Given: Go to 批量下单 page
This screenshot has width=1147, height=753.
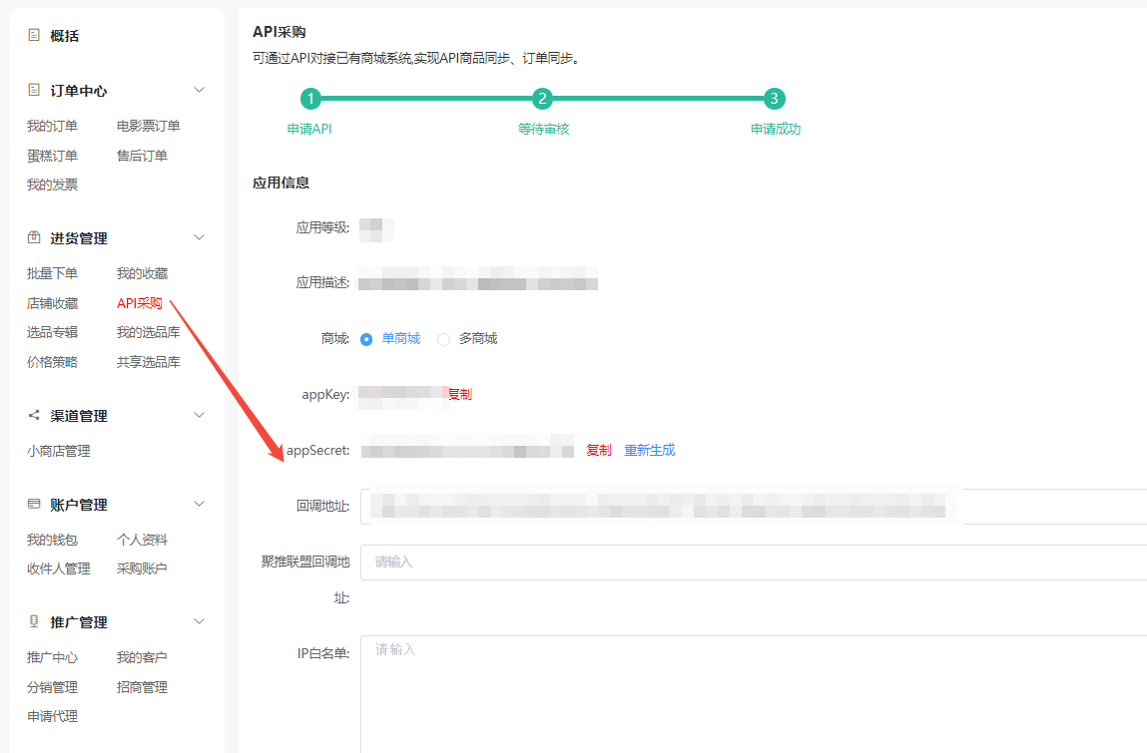Looking at the screenshot, I should tap(52, 273).
